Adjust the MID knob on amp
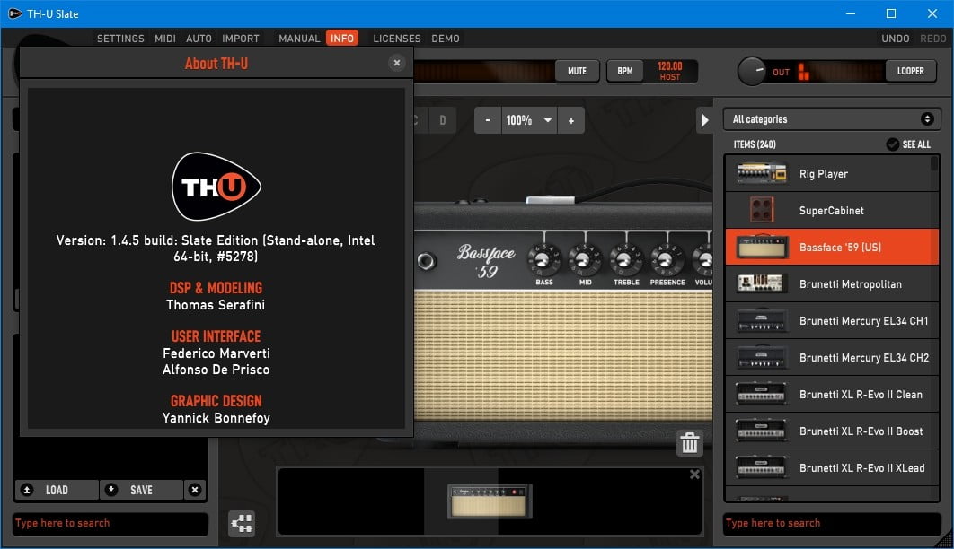Image resolution: width=954 pixels, height=549 pixels. (584, 259)
